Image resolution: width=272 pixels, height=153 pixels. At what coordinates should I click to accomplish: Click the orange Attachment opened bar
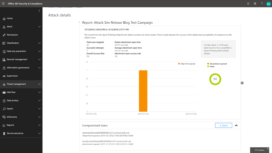pos(143,91)
